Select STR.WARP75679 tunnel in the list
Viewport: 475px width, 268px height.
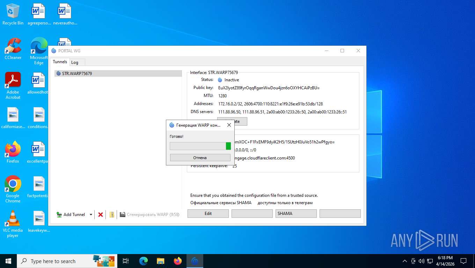118,74
